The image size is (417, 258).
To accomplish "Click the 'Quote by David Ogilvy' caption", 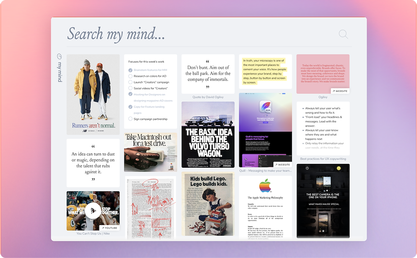I will tap(208, 97).
